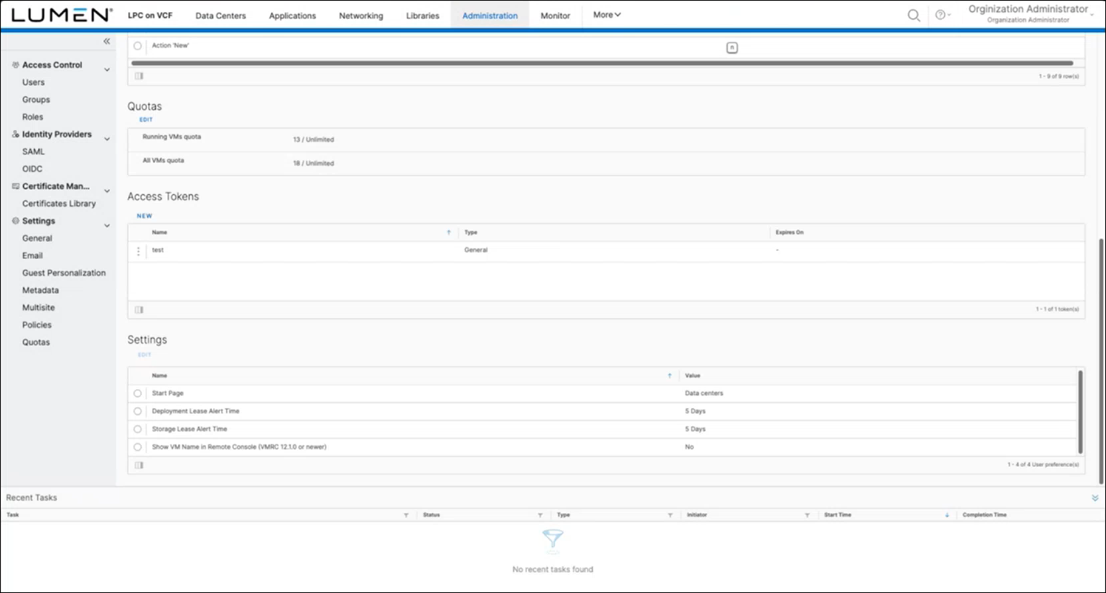Open Users in the sidebar

point(34,82)
